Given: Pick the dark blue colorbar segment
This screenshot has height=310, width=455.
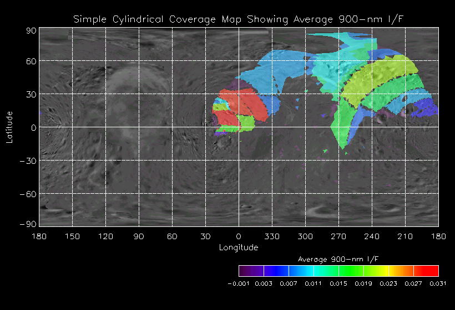Looking at the screenshot, I should tap(276, 271).
